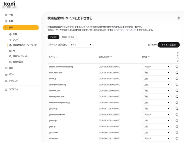
Task: Open 全般 under search settings
Action: point(13,34)
